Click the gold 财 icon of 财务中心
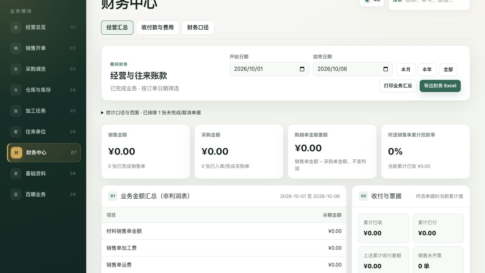485x273 pixels. coord(17,153)
